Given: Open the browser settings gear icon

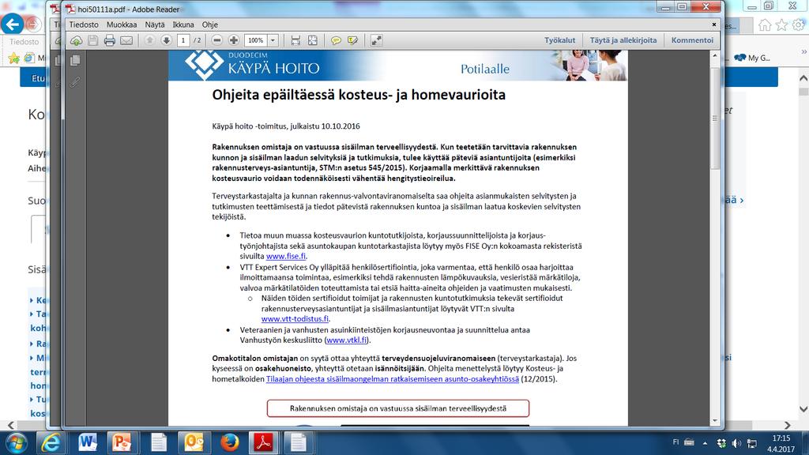Looking at the screenshot, I should (x=799, y=24).
